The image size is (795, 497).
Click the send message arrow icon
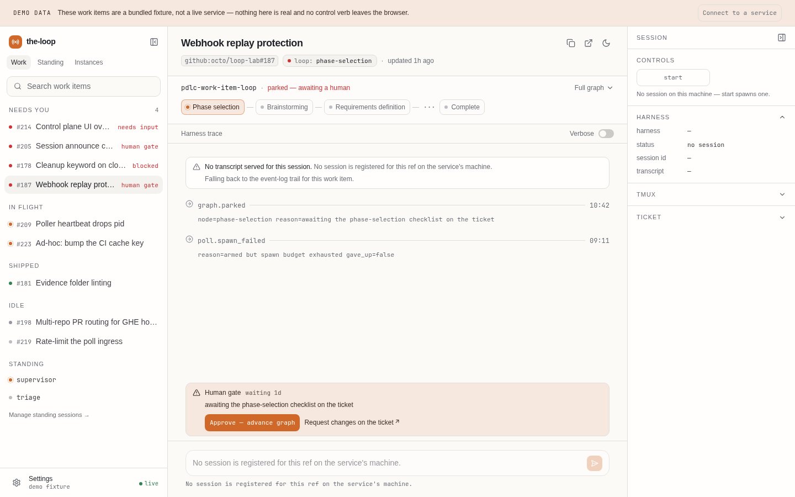595,463
